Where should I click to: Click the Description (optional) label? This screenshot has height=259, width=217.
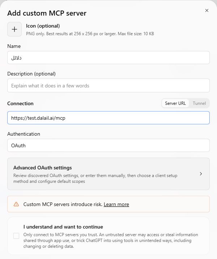point(31,74)
